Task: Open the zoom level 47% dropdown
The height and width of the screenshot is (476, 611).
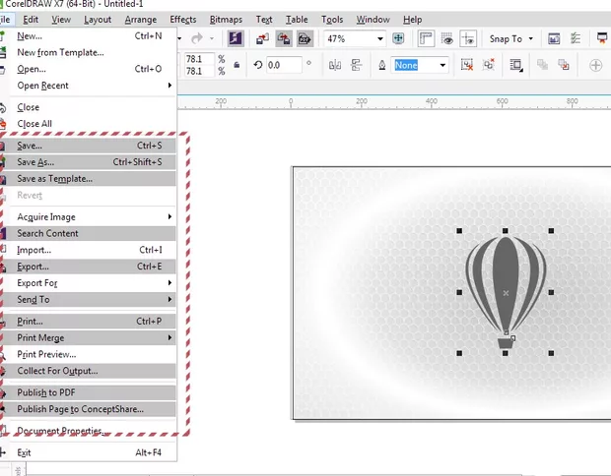Action: pyautogui.click(x=379, y=38)
